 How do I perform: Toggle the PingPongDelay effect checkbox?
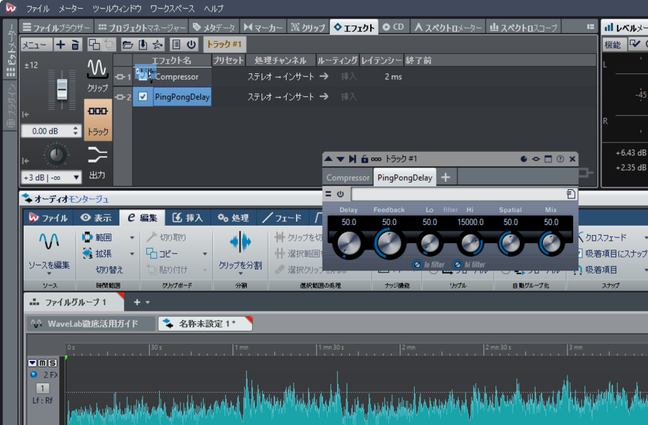[x=143, y=96]
